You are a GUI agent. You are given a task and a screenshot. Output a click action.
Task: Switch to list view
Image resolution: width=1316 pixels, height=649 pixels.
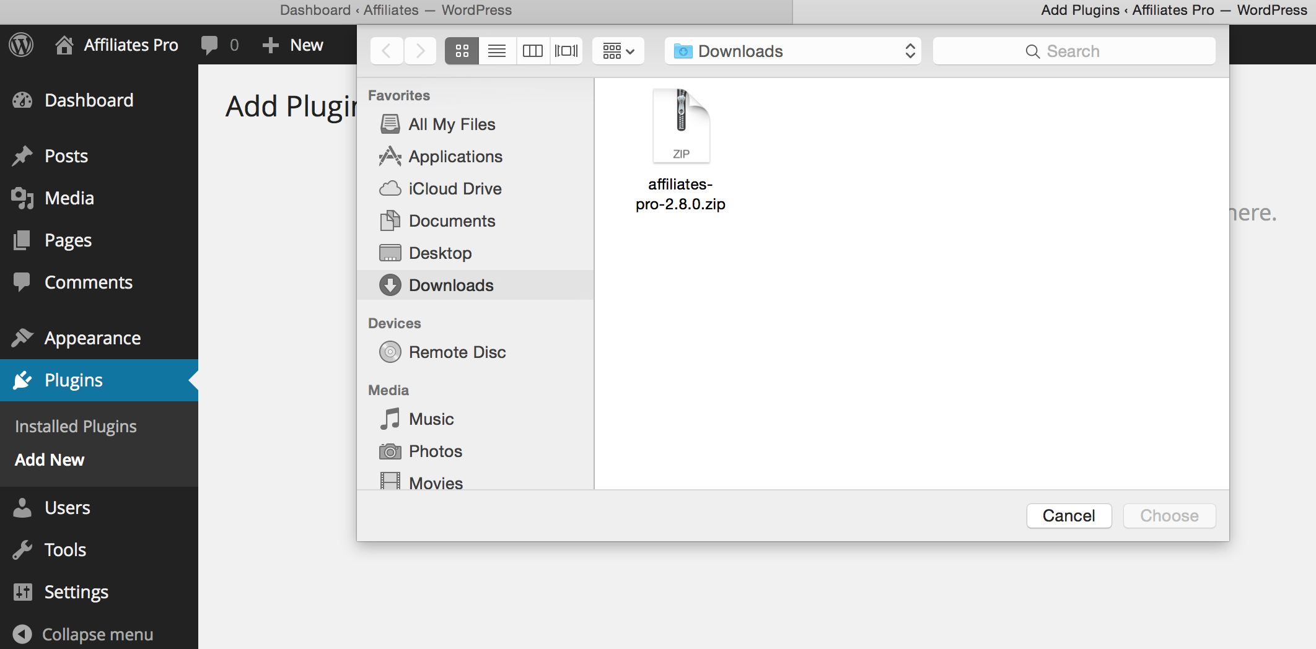pyautogui.click(x=497, y=51)
